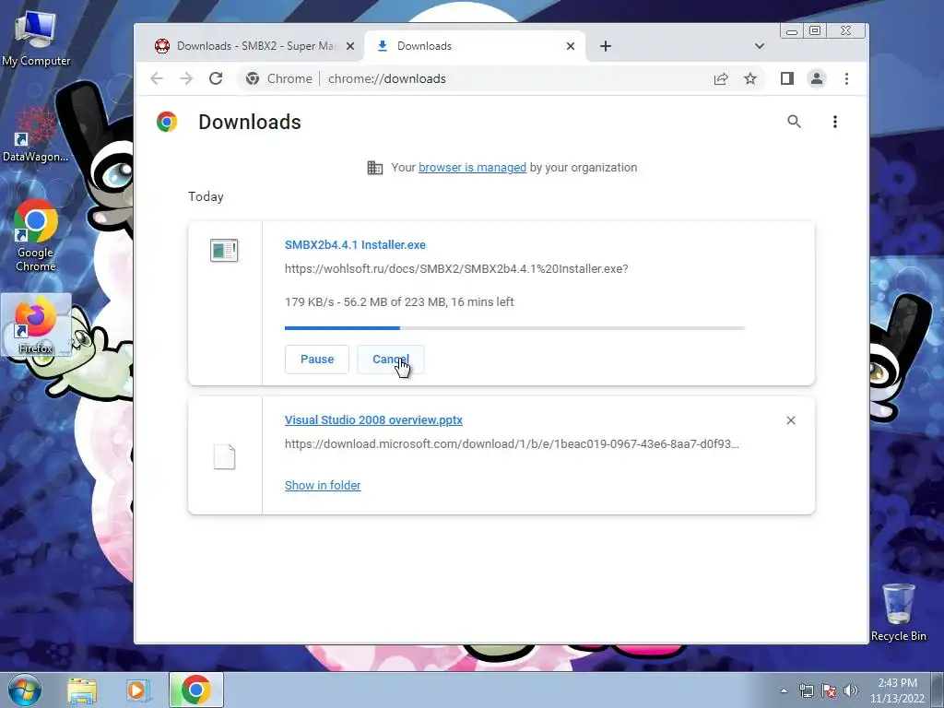Open the browser is managed link
Screen dimensions: 944x708
tap(472, 168)
